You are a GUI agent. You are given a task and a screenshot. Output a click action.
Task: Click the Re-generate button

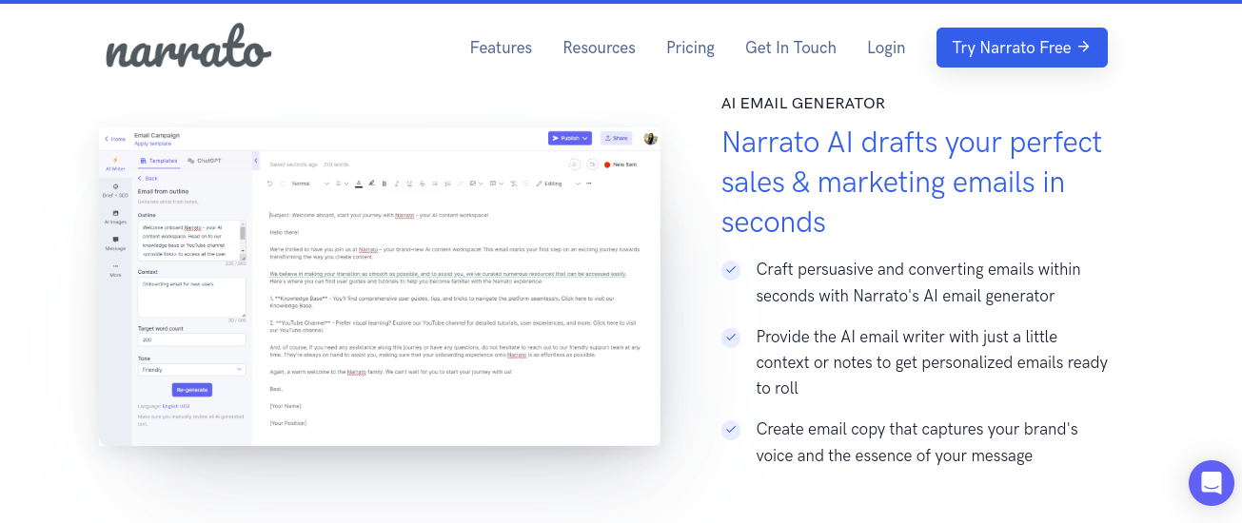(x=191, y=390)
